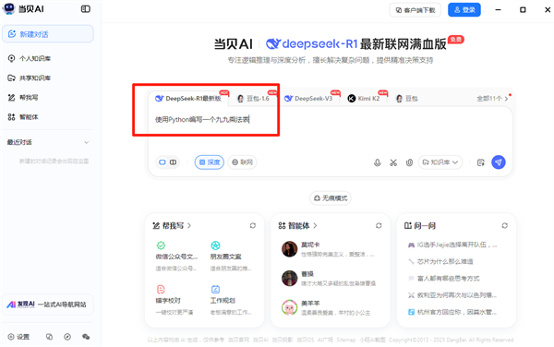Refresh the 问一问 card questions
This screenshot has width=554, height=347.
(504, 225)
